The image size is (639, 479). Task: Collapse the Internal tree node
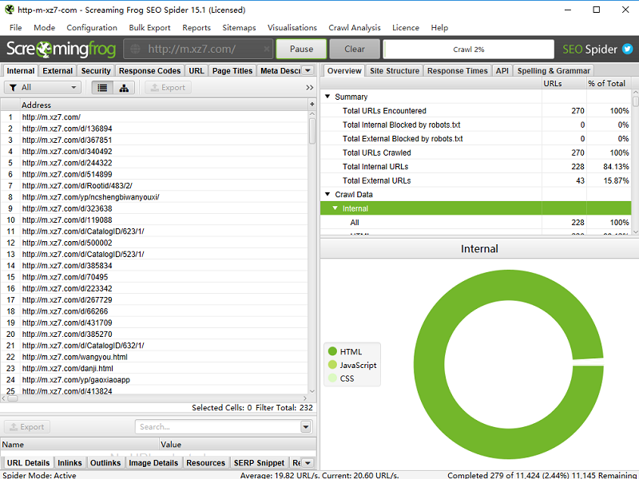coord(335,208)
